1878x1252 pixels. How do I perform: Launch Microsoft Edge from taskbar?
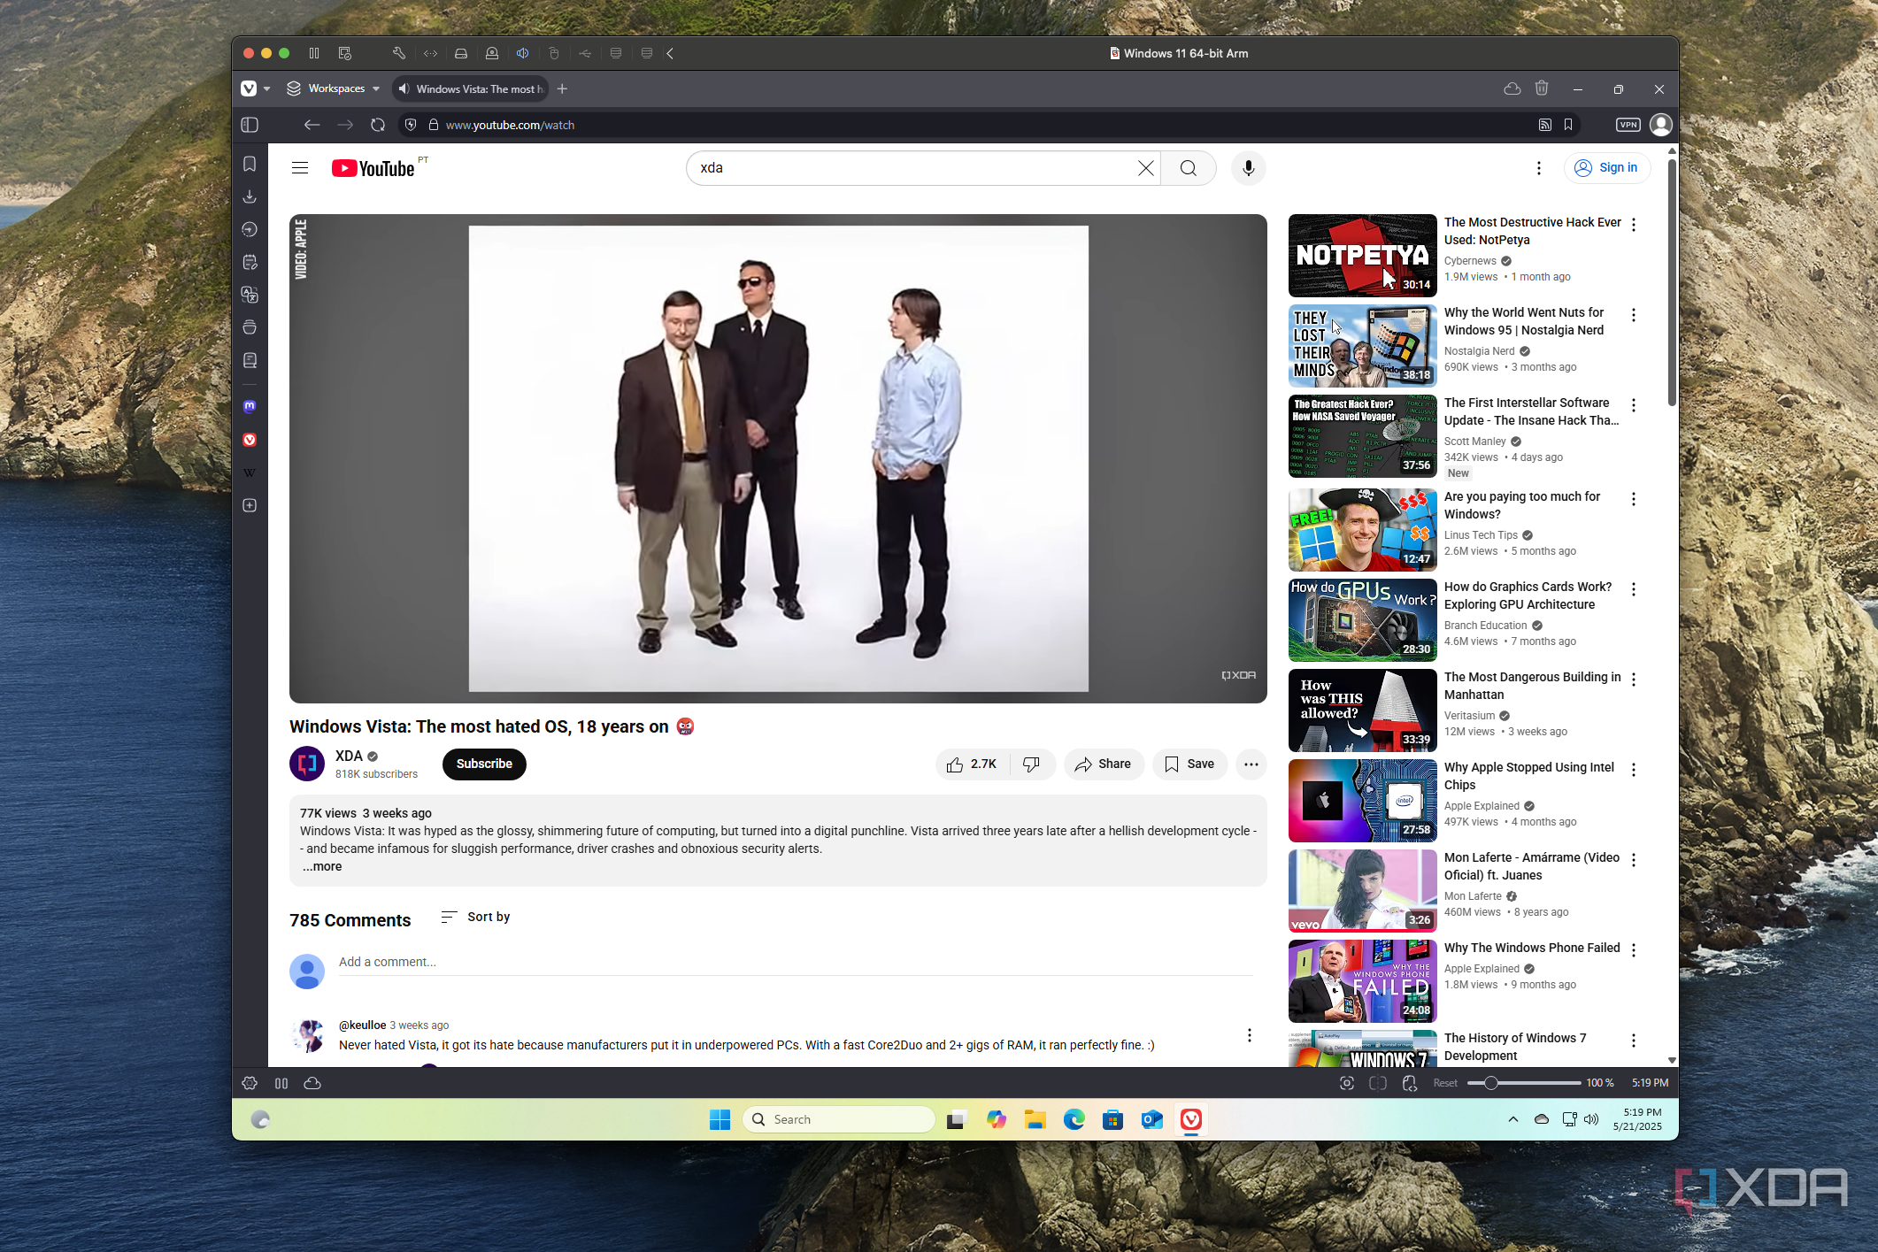point(1074,1120)
